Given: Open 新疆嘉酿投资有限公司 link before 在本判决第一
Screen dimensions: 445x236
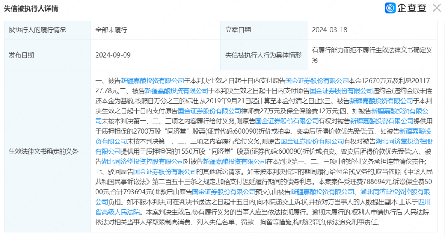Looking at the screenshot, I should click(x=234, y=162).
